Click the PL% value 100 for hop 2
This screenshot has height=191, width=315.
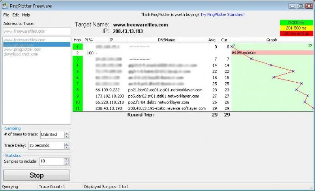pos(90,53)
